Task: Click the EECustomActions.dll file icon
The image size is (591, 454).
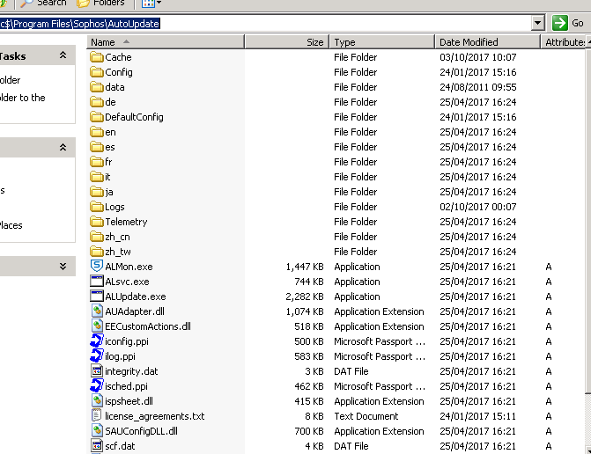Action: 97,326
